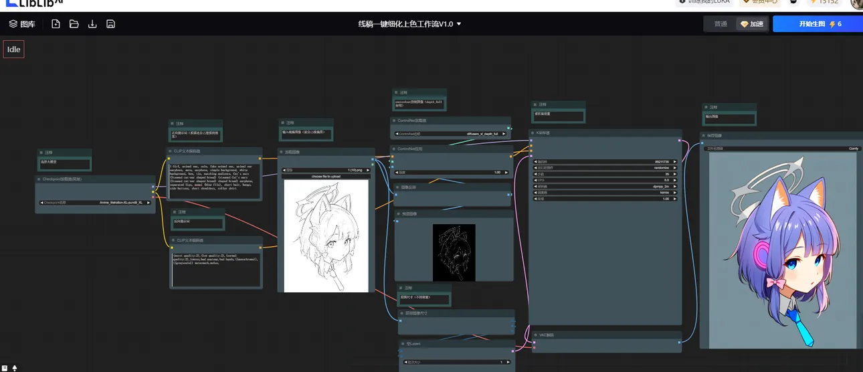Adjust the batch size value field
This screenshot has height=372, width=863.
pyautogui.click(x=456, y=362)
